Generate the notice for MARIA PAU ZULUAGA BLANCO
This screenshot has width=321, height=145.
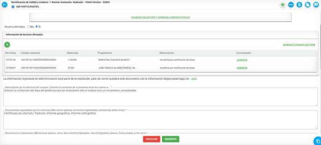[242, 60]
